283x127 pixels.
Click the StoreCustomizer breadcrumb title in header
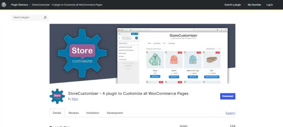pos(67,5)
